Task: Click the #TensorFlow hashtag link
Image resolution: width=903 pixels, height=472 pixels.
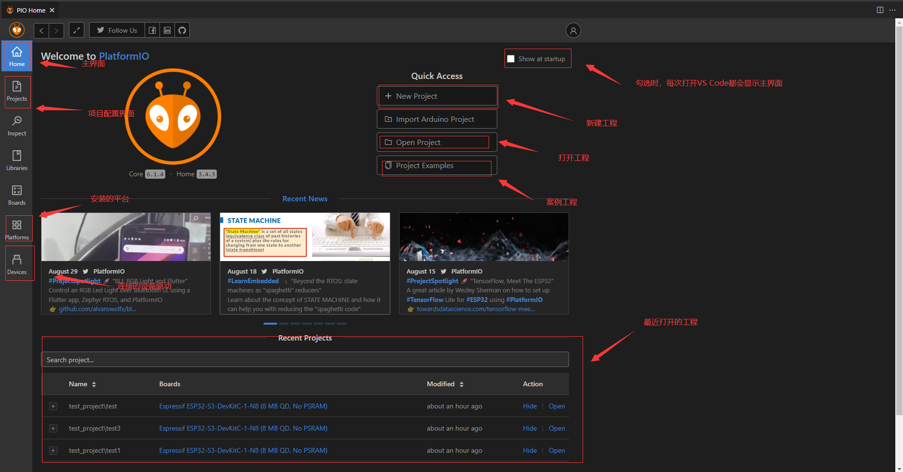Action: tap(425, 300)
